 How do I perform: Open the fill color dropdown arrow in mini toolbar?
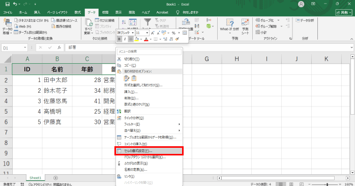pos(141,39)
